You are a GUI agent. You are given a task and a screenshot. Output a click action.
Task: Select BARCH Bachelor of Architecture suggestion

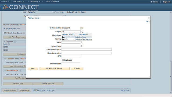(x=77, y=39)
